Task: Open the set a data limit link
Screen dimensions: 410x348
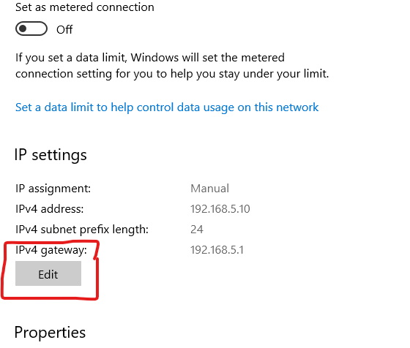Action: pos(167,107)
